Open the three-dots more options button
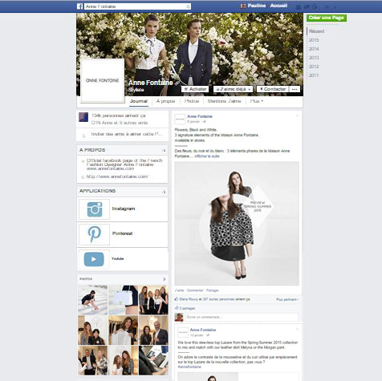 pyautogui.click(x=295, y=89)
